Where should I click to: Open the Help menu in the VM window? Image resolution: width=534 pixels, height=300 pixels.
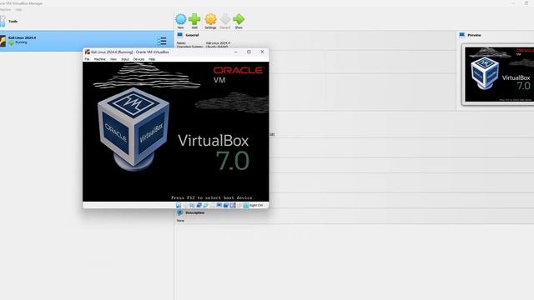[x=152, y=59]
